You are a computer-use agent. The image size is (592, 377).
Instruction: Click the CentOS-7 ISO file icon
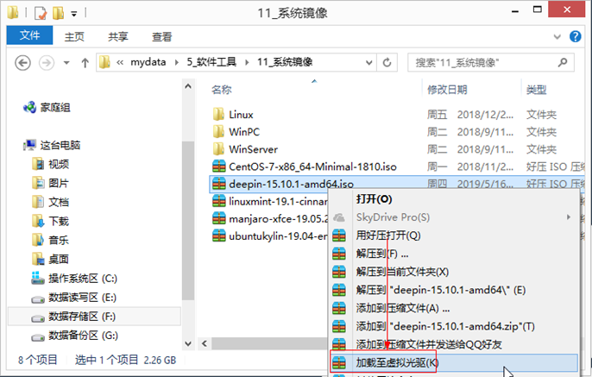point(219,166)
